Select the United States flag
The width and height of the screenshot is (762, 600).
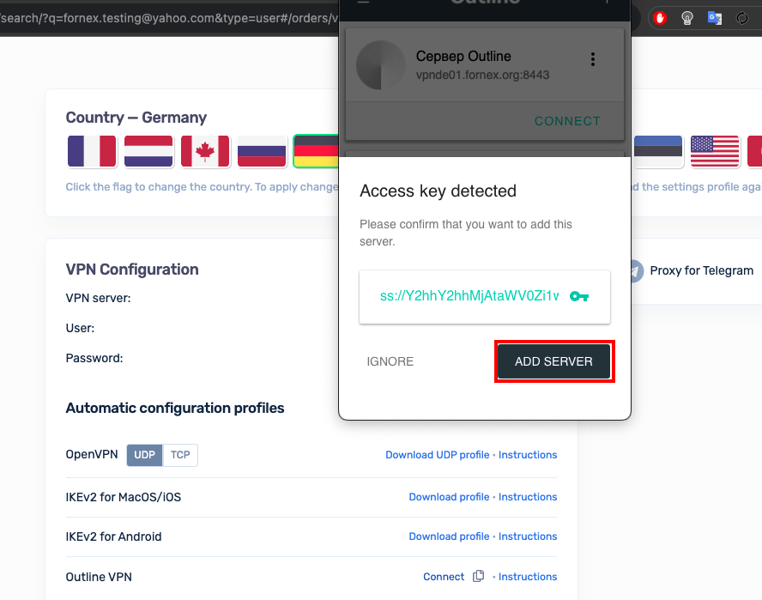pos(715,151)
